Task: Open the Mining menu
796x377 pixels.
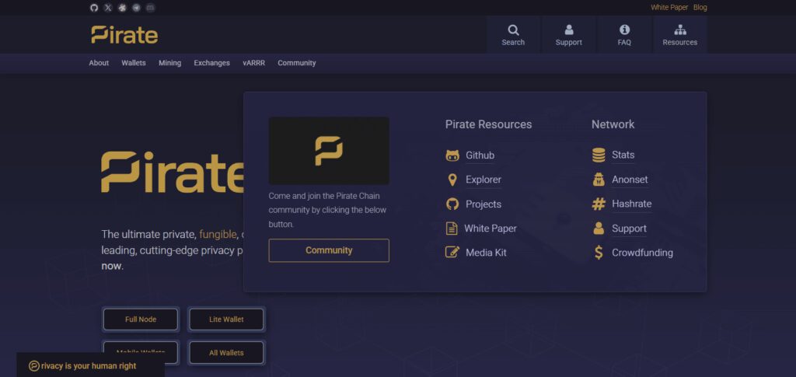Action: 169,63
